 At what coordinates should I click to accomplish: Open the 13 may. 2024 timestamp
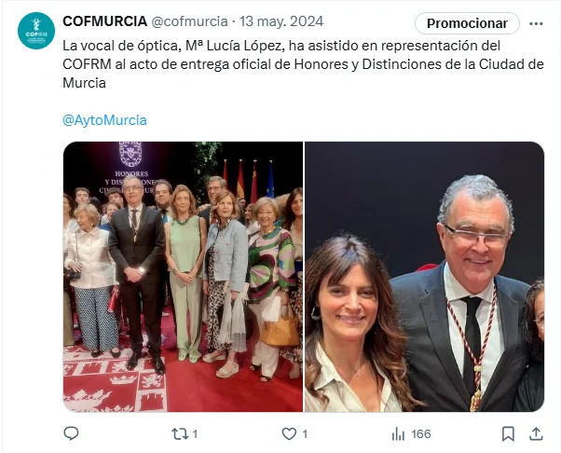(x=281, y=21)
